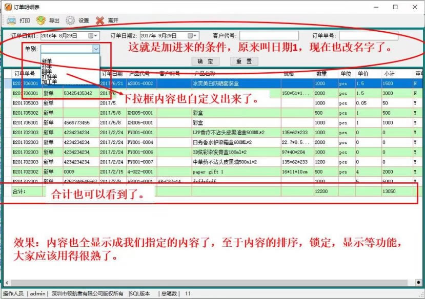Choose 翻单 in the 单别 dropdown list

click(47, 72)
